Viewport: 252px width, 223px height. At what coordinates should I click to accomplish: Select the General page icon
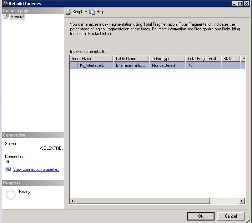[x=6, y=17]
